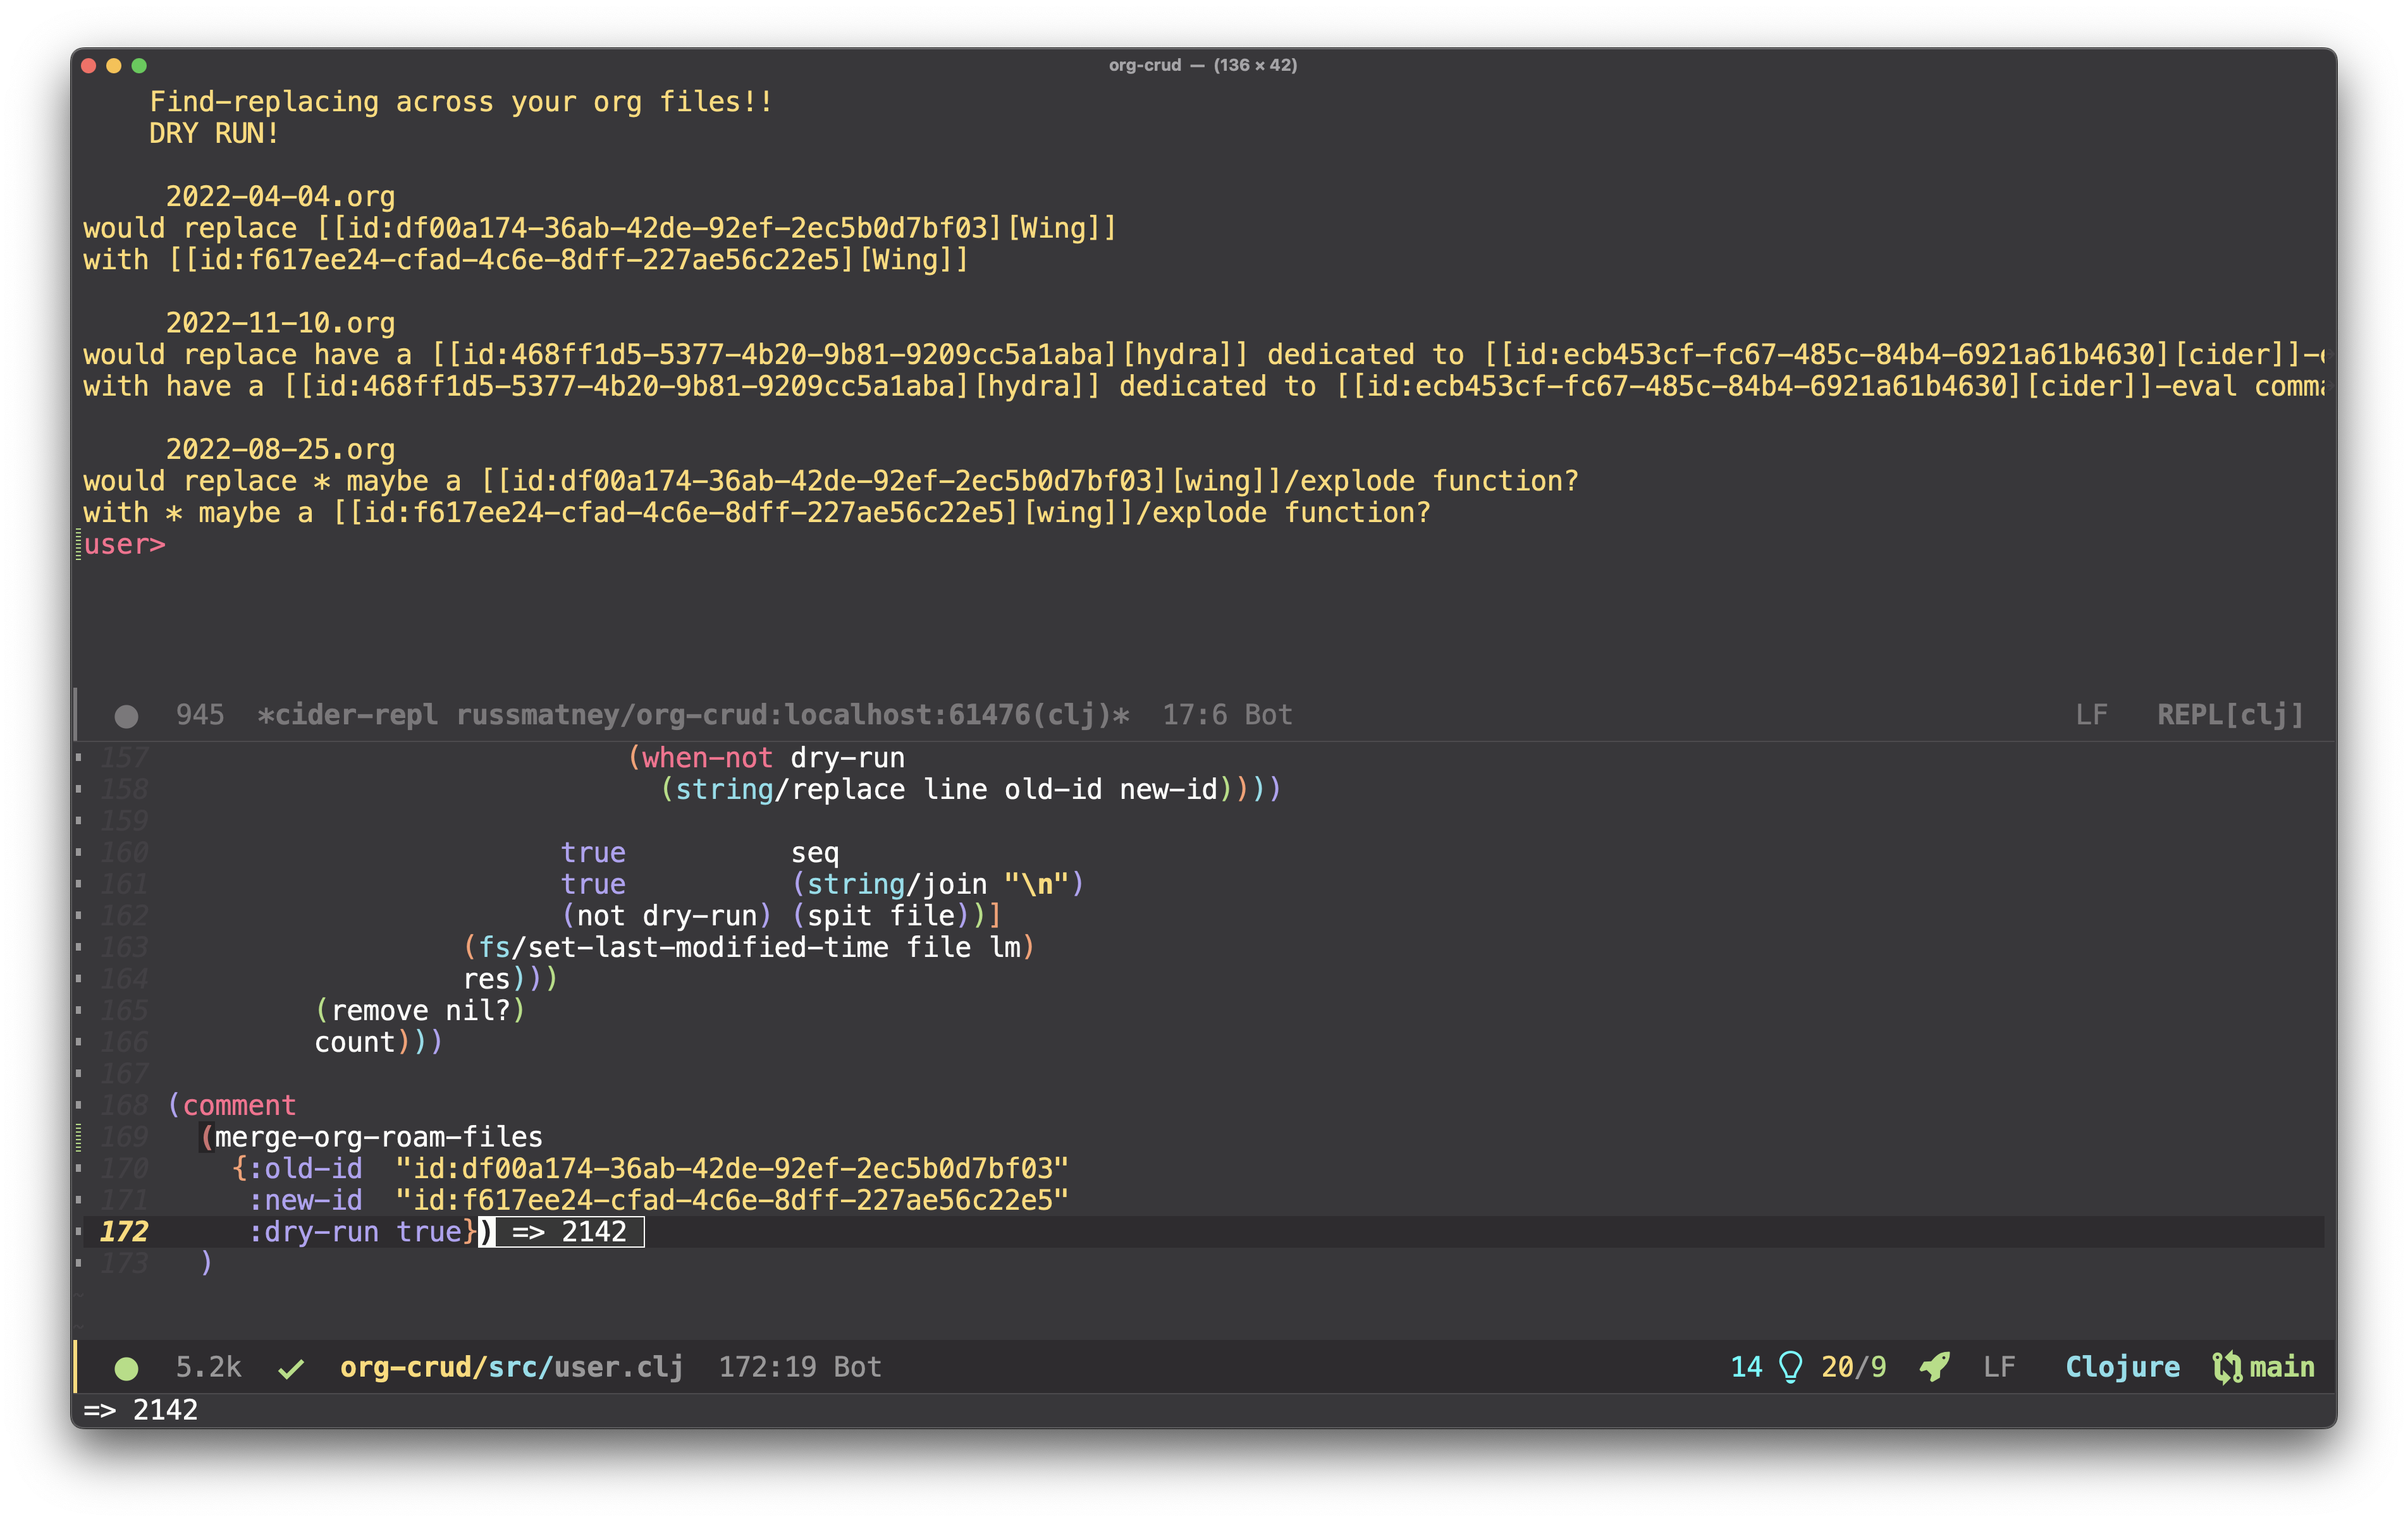Click the yellow minimize window button

[x=114, y=66]
